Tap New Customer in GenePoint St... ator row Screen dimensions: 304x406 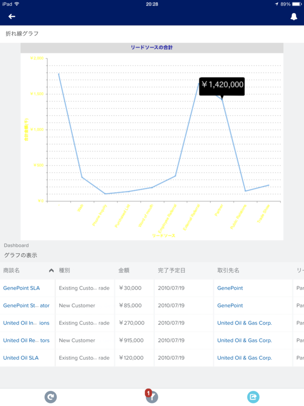77,306
